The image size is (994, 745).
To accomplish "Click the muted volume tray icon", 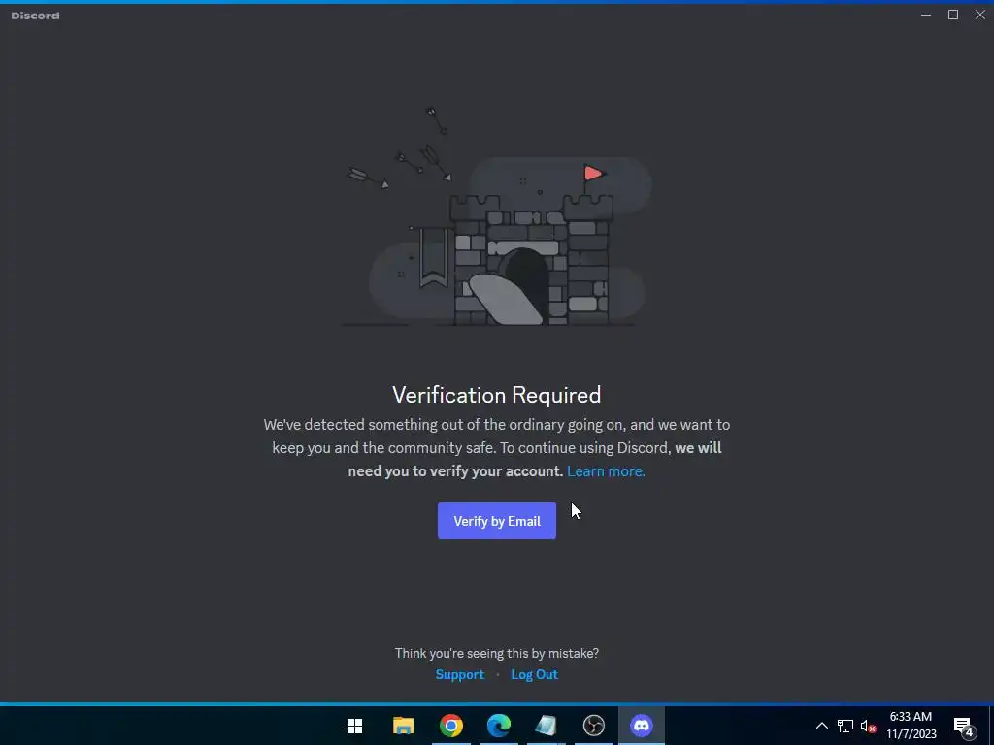I will point(868,726).
